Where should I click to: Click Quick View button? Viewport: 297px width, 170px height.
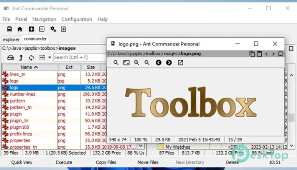click(x=22, y=162)
